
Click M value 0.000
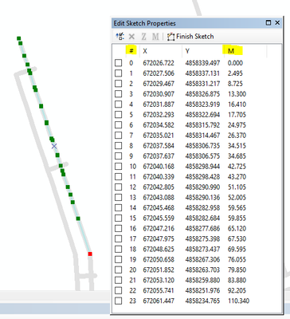pyautogui.click(x=235, y=63)
